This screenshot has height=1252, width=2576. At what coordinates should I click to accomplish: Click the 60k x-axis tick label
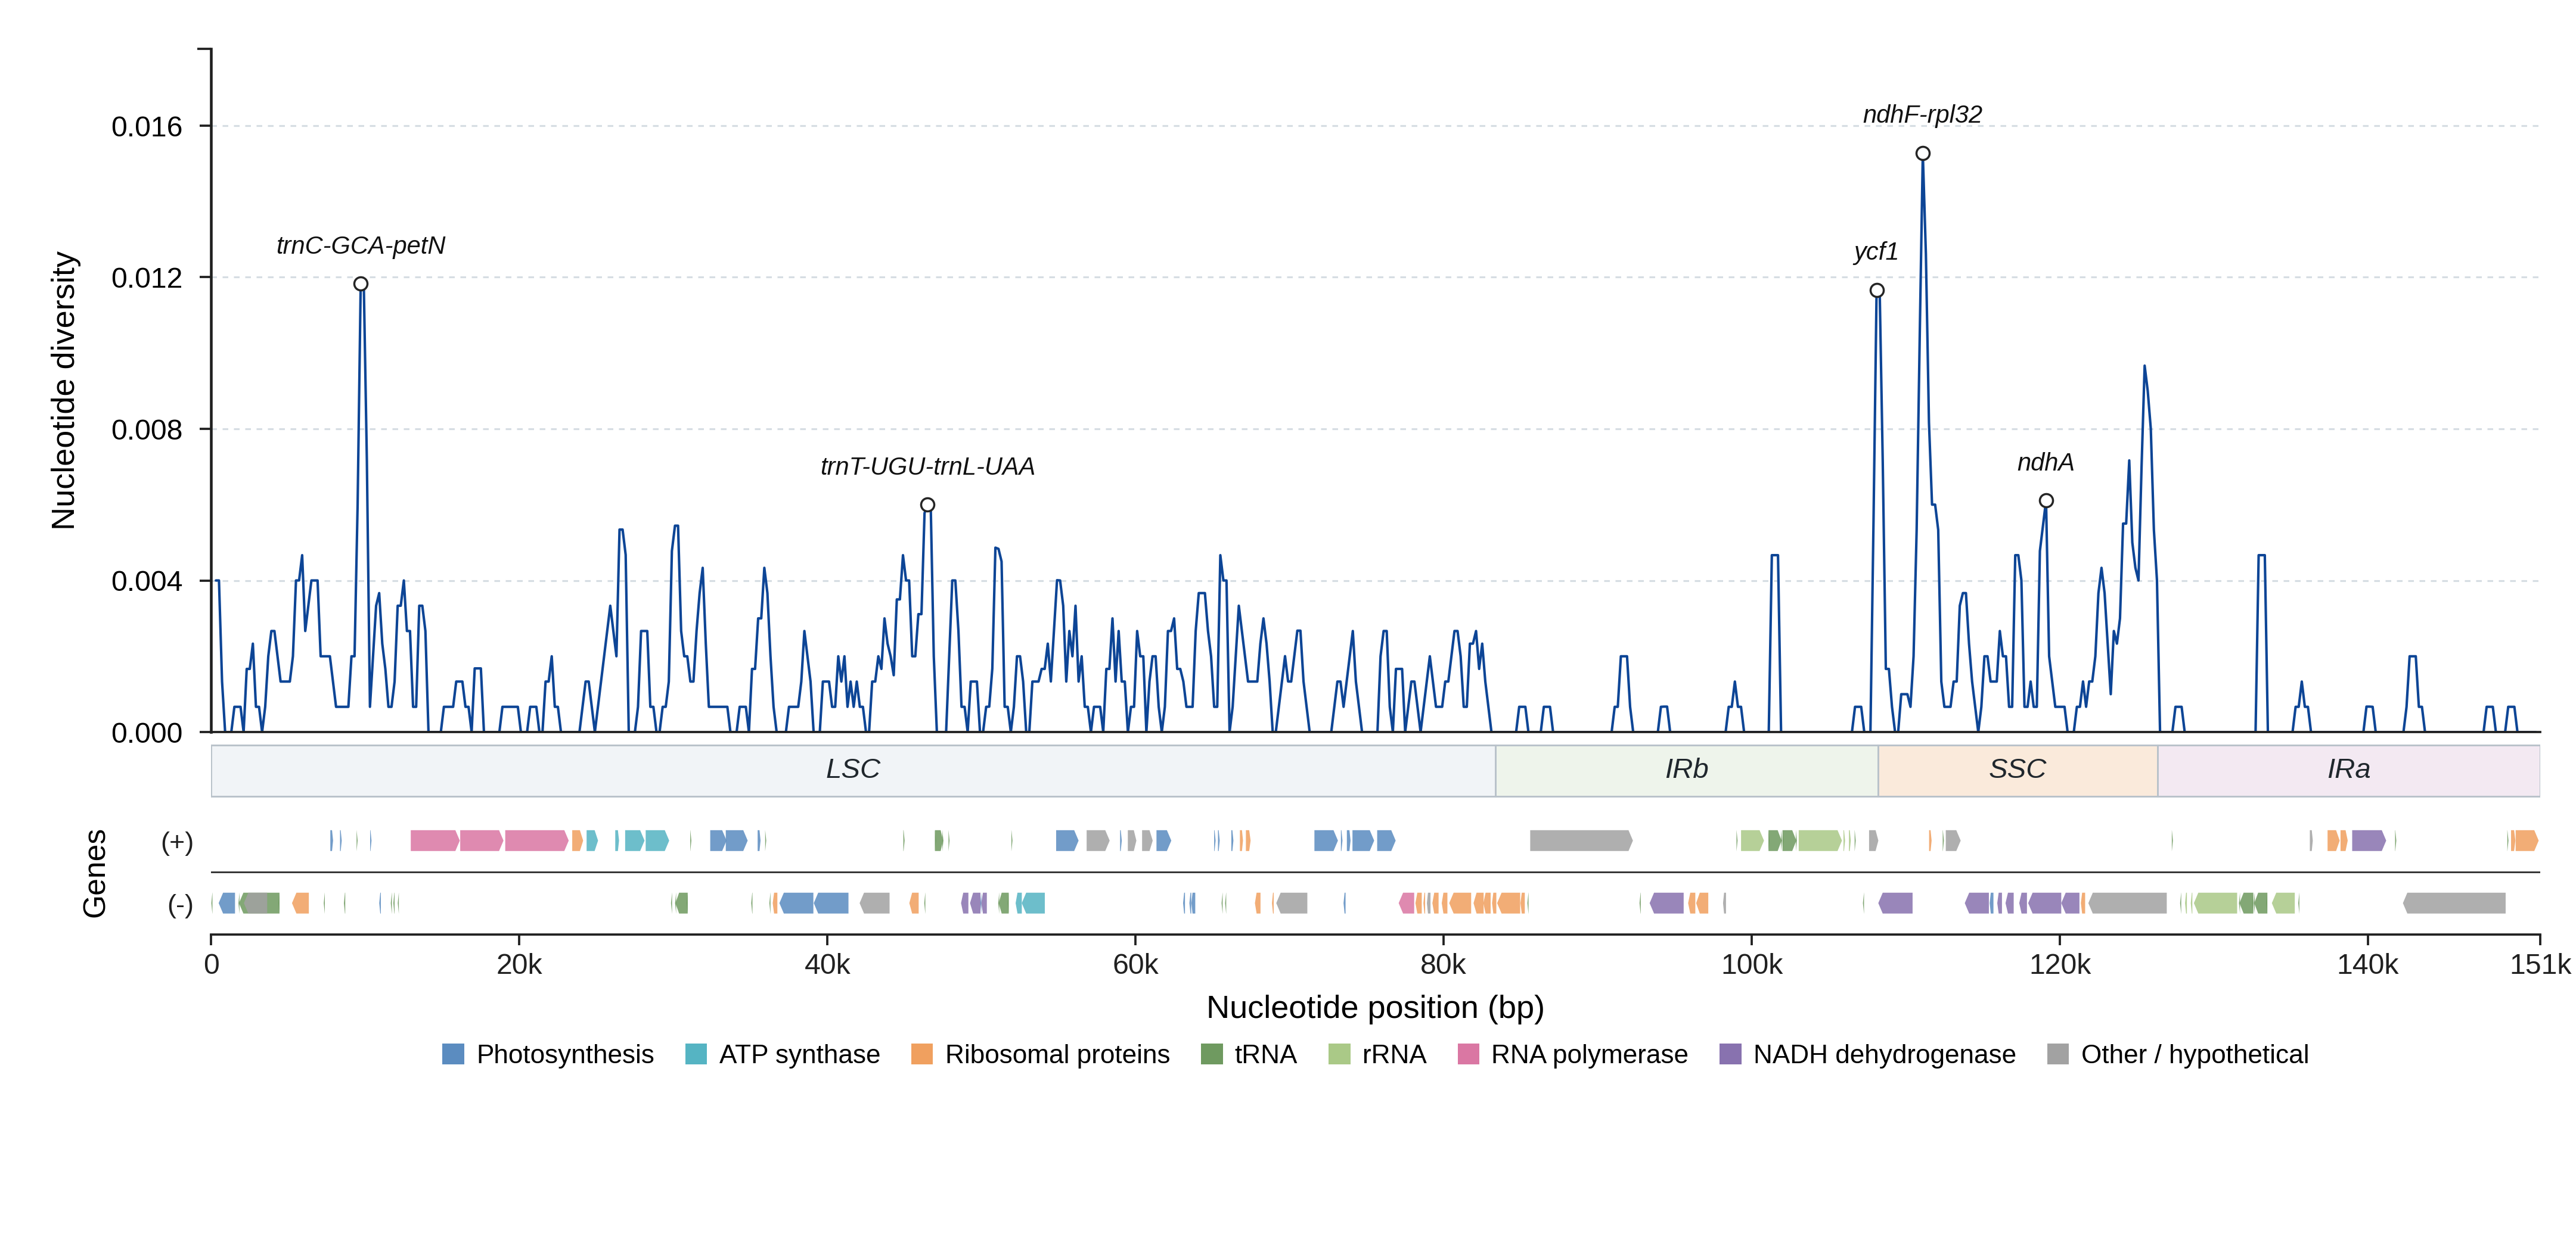[1135, 966]
